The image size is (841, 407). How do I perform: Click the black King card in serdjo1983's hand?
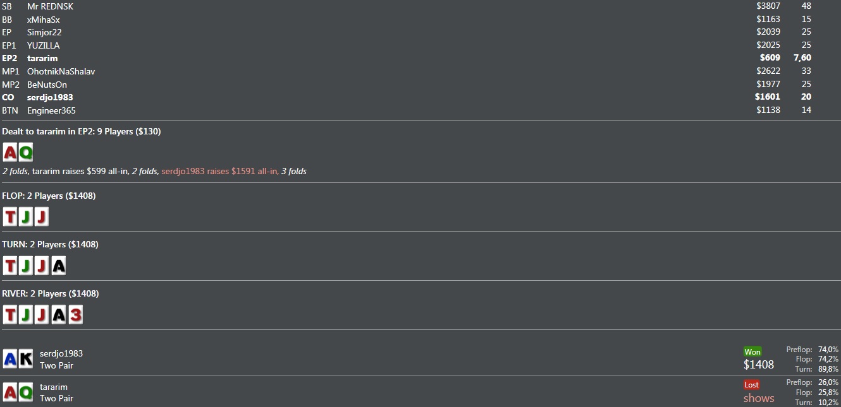(x=25, y=360)
